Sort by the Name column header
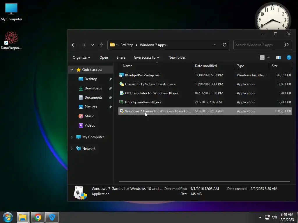298x223 pixels. click(x=127, y=66)
